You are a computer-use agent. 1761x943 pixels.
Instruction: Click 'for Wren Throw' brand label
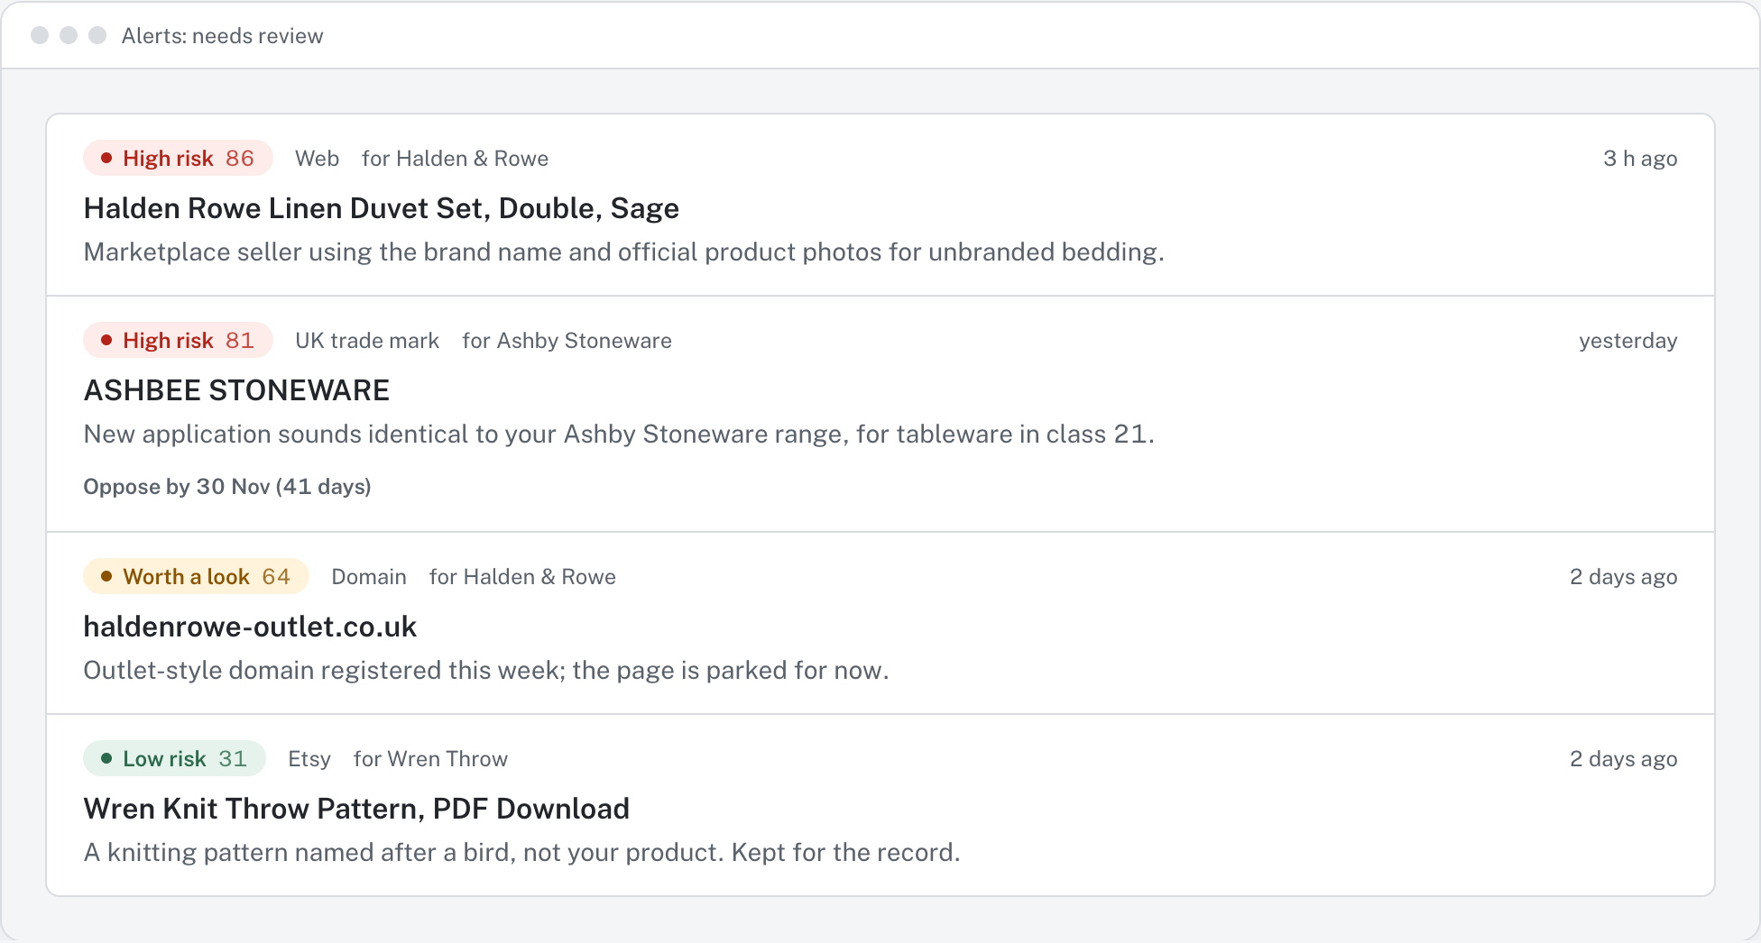click(x=430, y=759)
